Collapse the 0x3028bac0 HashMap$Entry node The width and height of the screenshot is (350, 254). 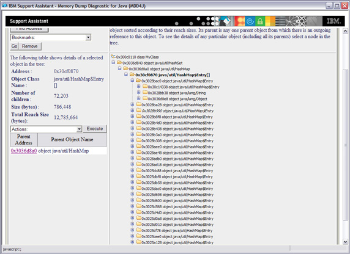click(132, 81)
